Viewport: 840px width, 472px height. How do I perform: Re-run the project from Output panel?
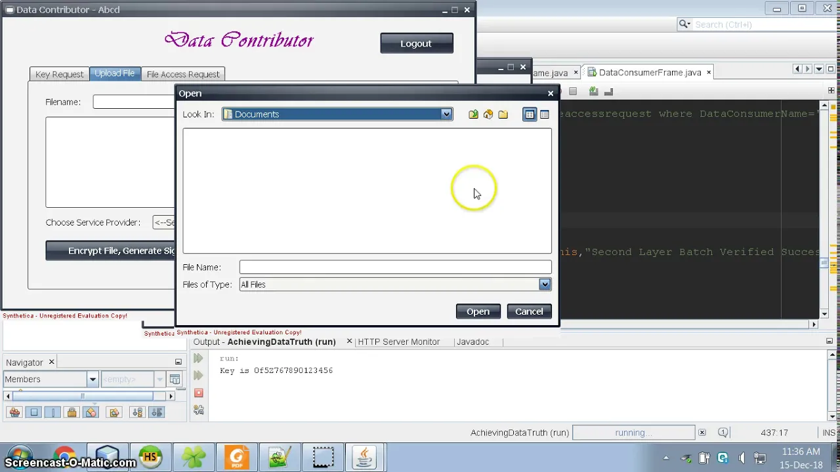coord(198,359)
